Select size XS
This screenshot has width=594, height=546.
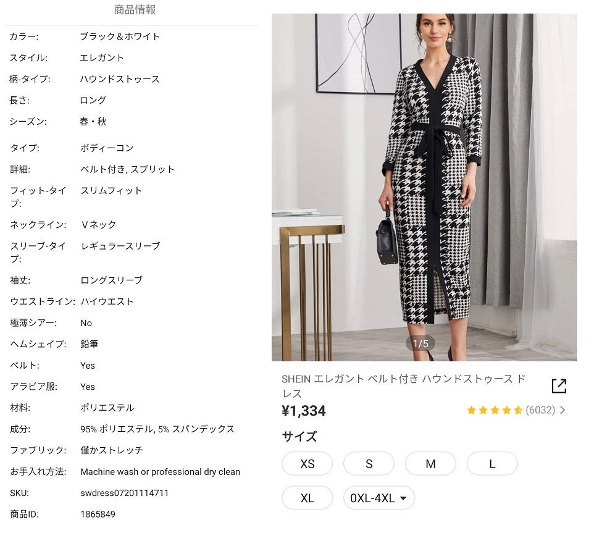pos(307,464)
